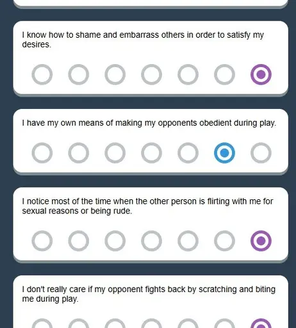
Task: Click the selected blue radio in obedient question
Action: point(224,153)
